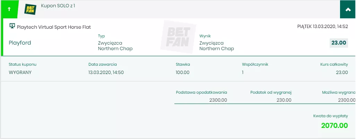The height and width of the screenshot is (139, 356).
Task: Click the faded BetFan watermark logo
Action: pyautogui.click(x=177, y=36)
